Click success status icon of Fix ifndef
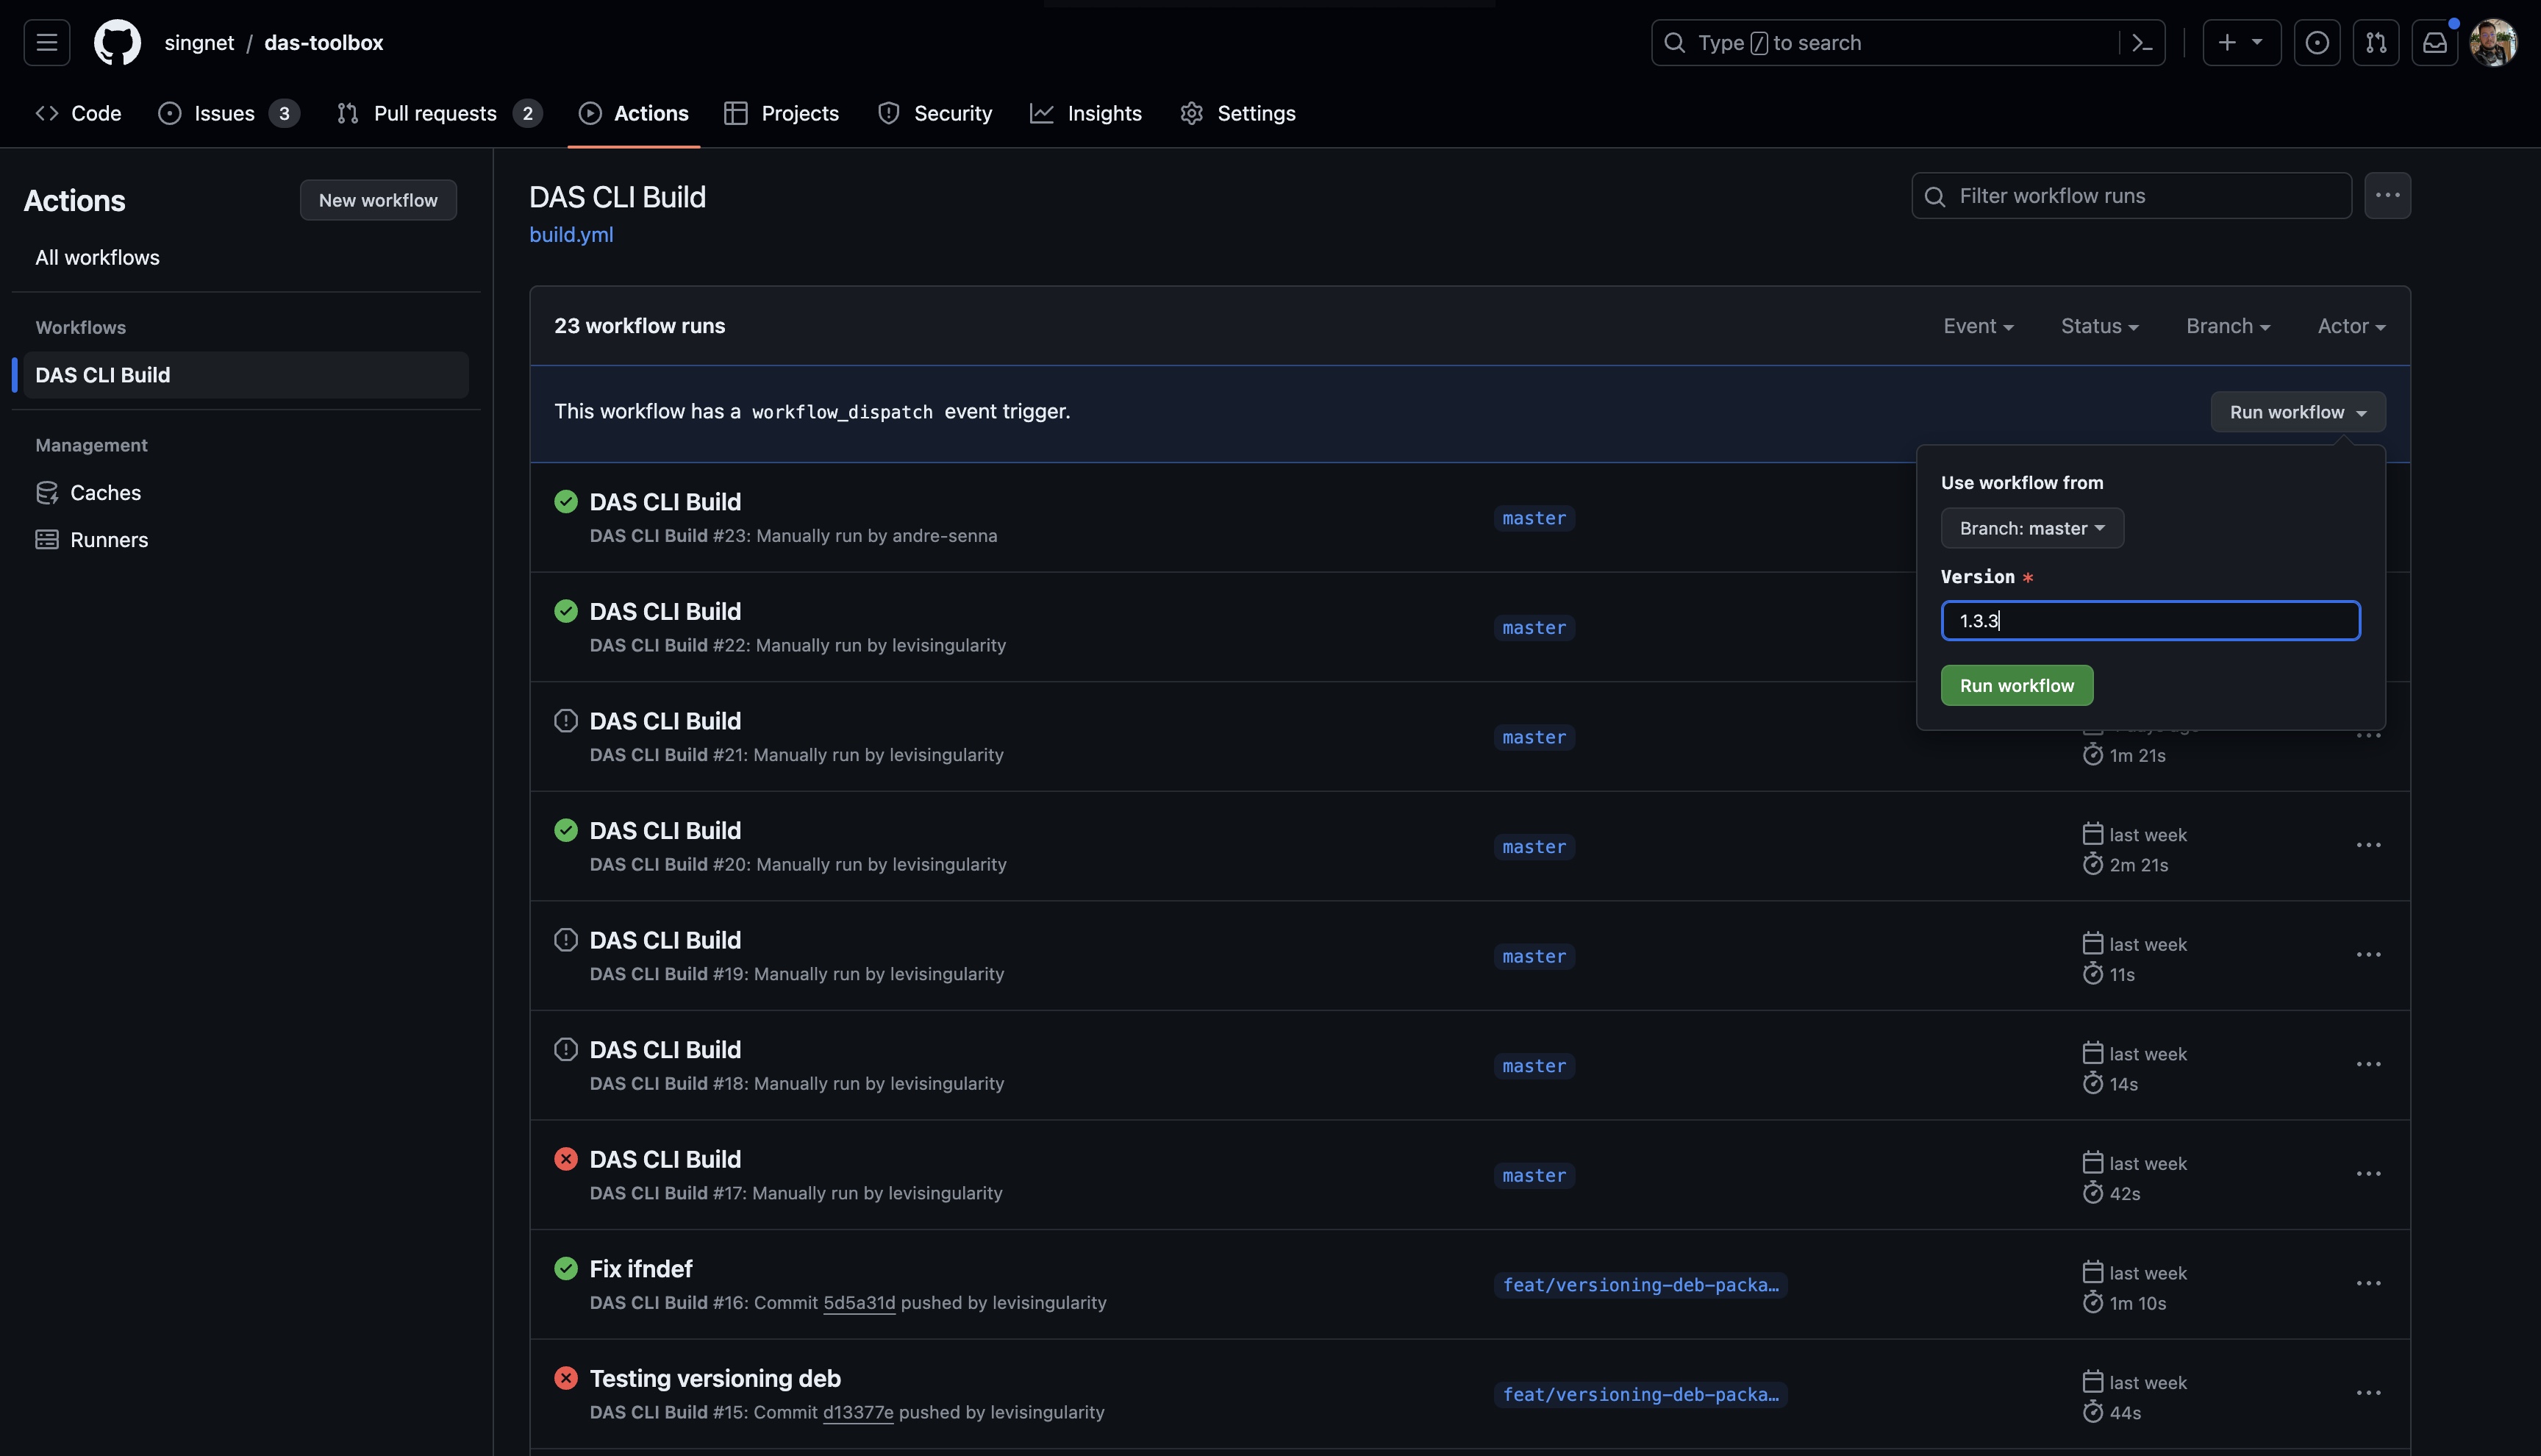This screenshot has height=1456, width=2541. coord(566,1269)
